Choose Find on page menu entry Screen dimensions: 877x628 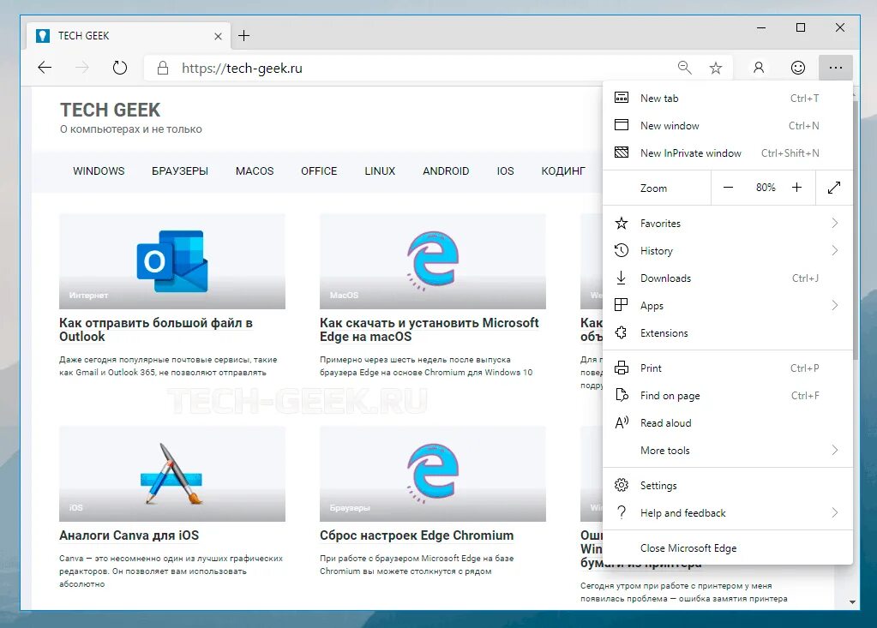[x=728, y=396]
